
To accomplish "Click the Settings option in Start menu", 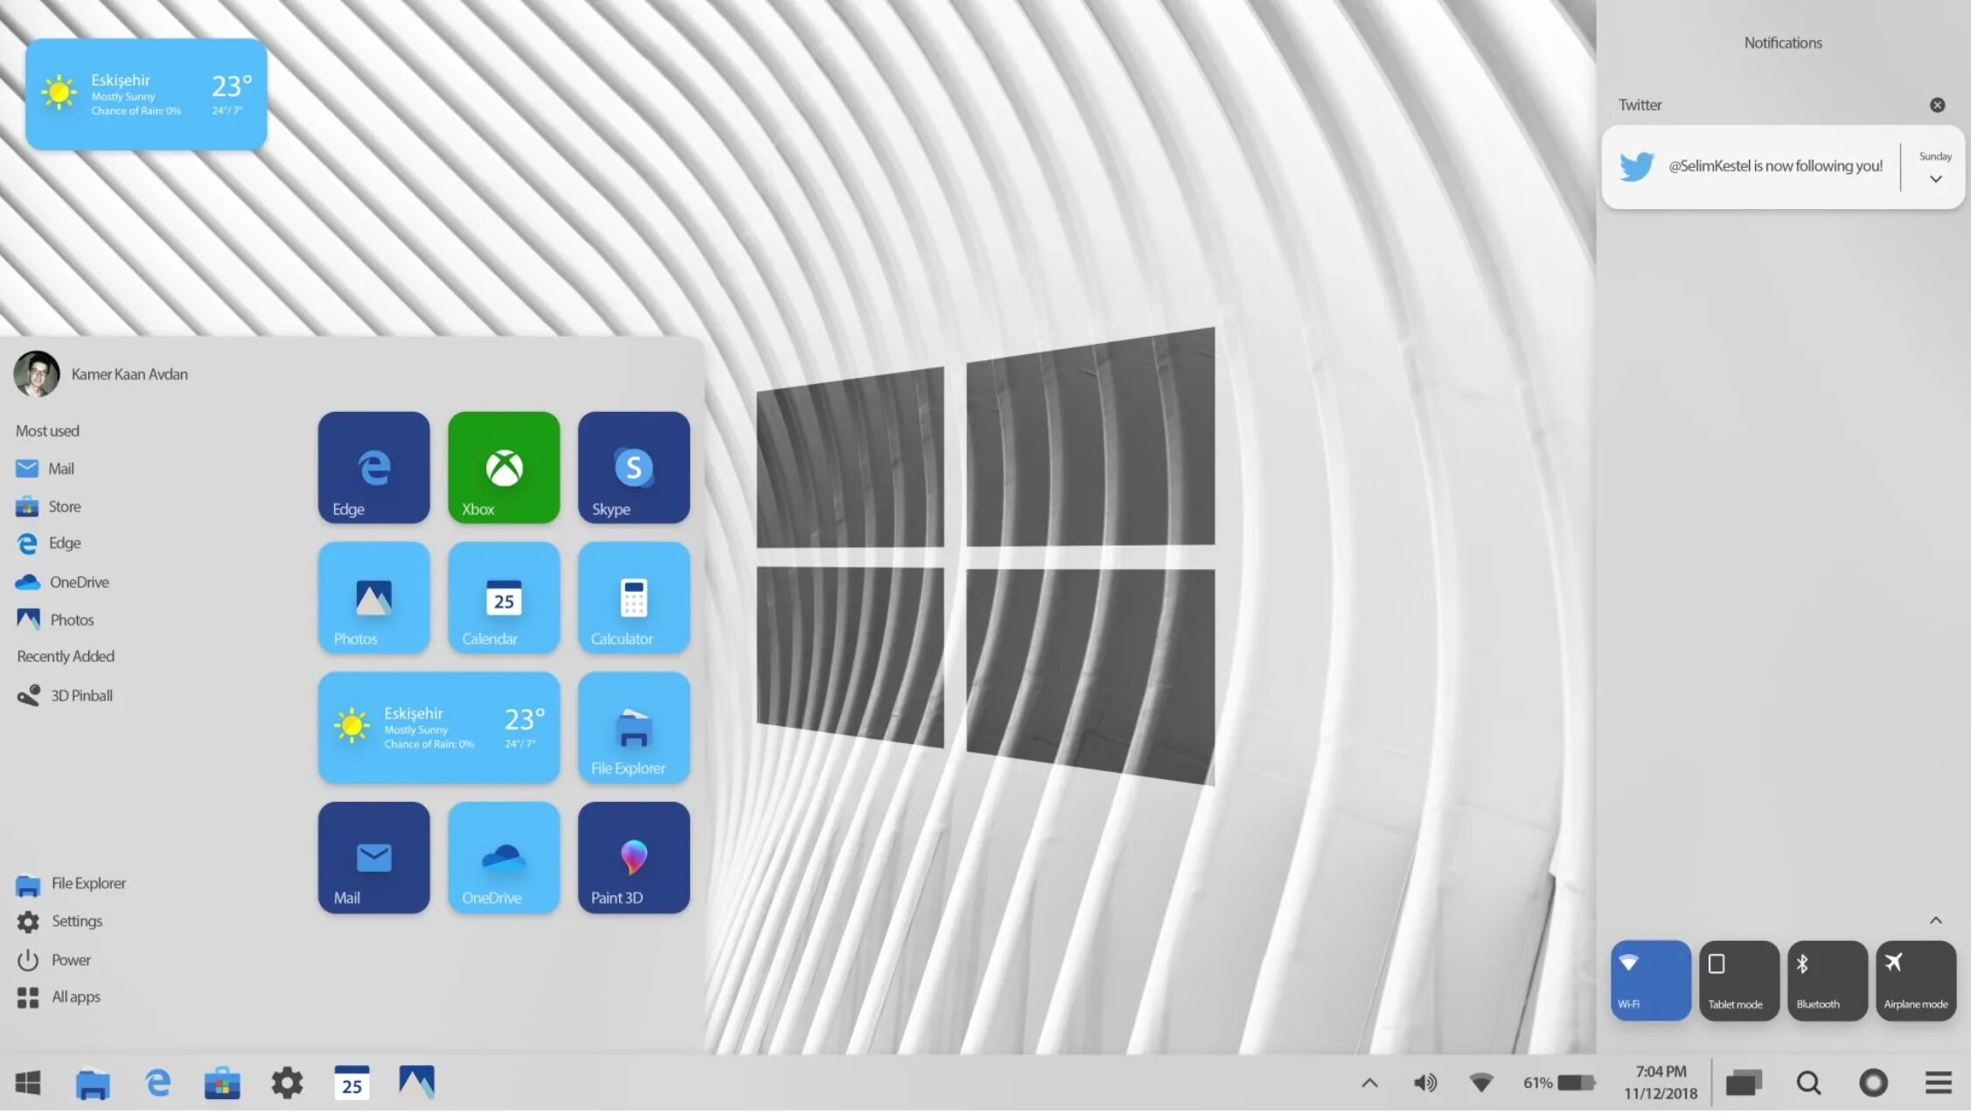I will pos(76,921).
